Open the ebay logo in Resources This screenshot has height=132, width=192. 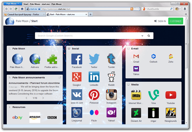pos(17,117)
